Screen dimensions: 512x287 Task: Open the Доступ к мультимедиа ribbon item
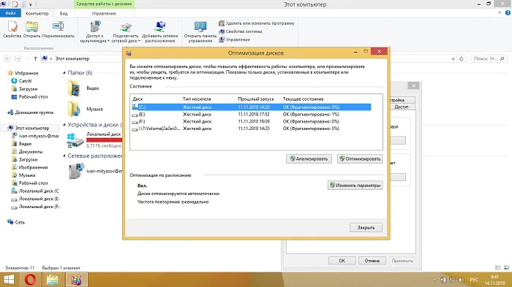pyautogui.click(x=95, y=31)
